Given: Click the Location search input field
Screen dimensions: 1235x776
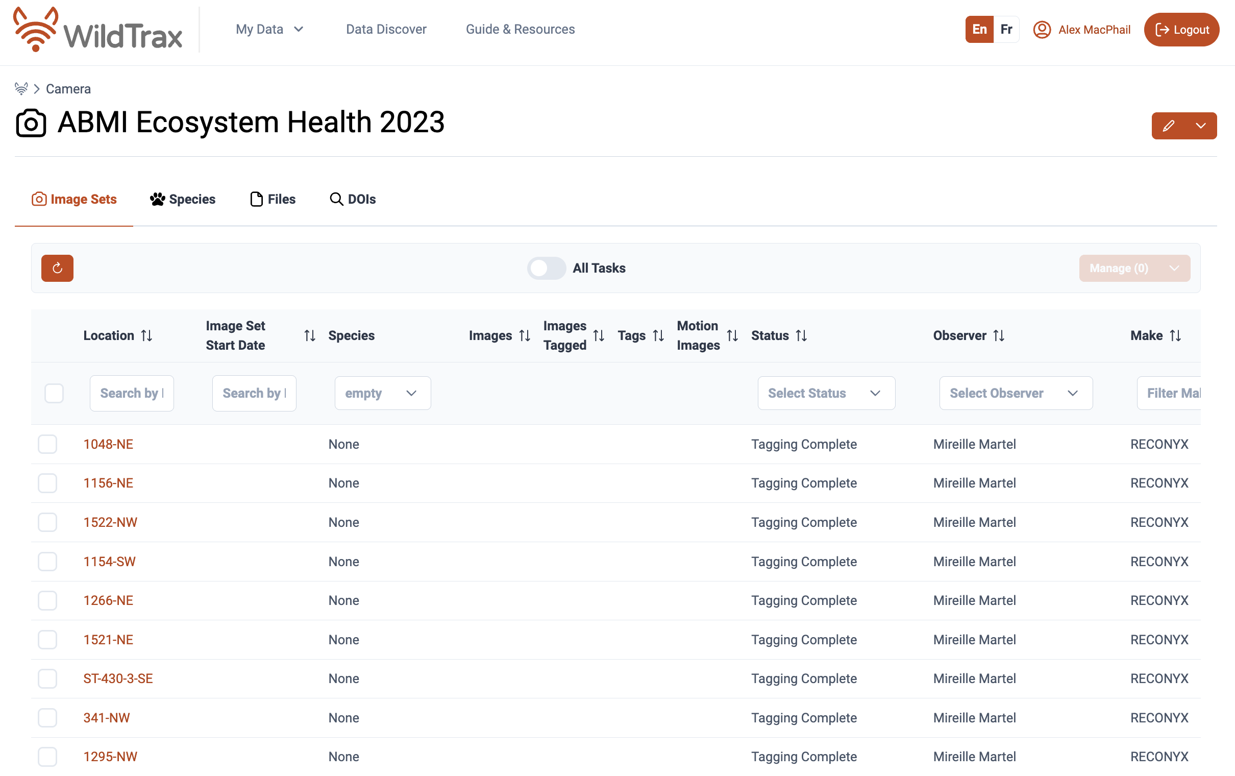Looking at the screenshot, I should pos(131,393).
